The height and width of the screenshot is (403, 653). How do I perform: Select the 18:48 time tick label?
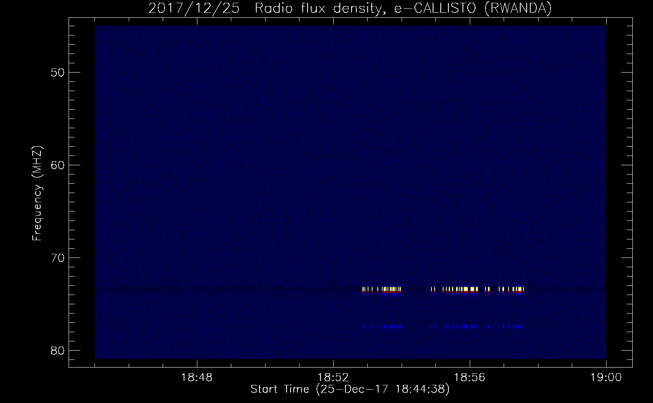coord(197,378)
